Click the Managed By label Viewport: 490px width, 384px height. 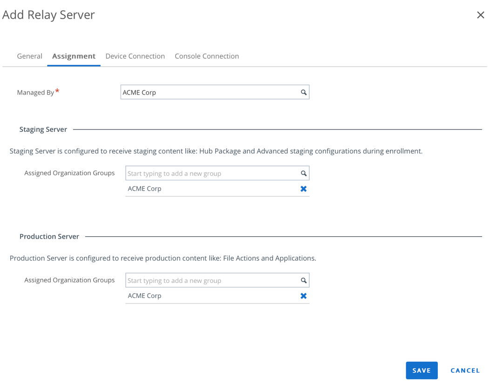click(x=35, y=92)
